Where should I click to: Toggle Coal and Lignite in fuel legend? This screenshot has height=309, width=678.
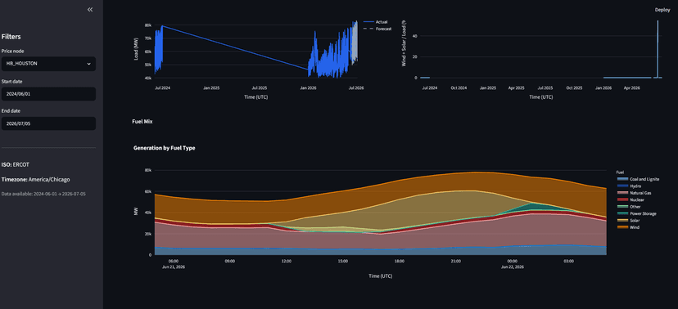pyautogui.click(x=638, y=179)
